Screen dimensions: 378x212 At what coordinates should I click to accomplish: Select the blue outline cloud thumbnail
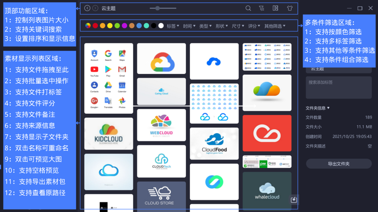coord(109,172)
